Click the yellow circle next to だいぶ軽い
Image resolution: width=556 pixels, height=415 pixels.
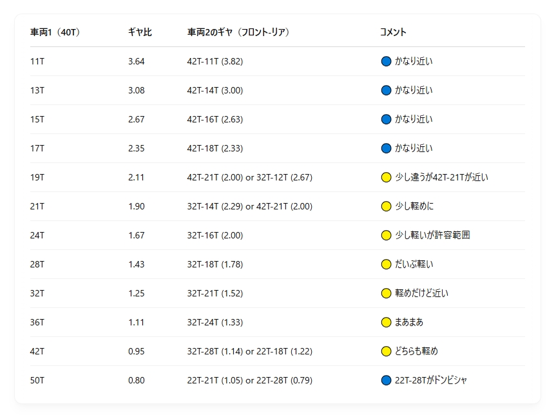pos(386,264)
